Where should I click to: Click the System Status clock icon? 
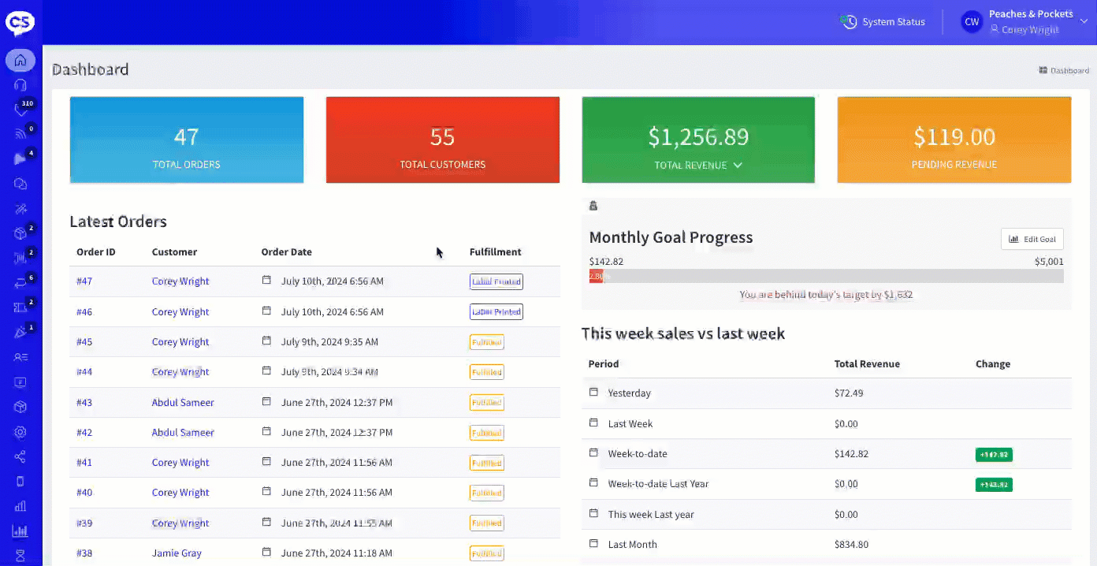[x=849, y=22]
